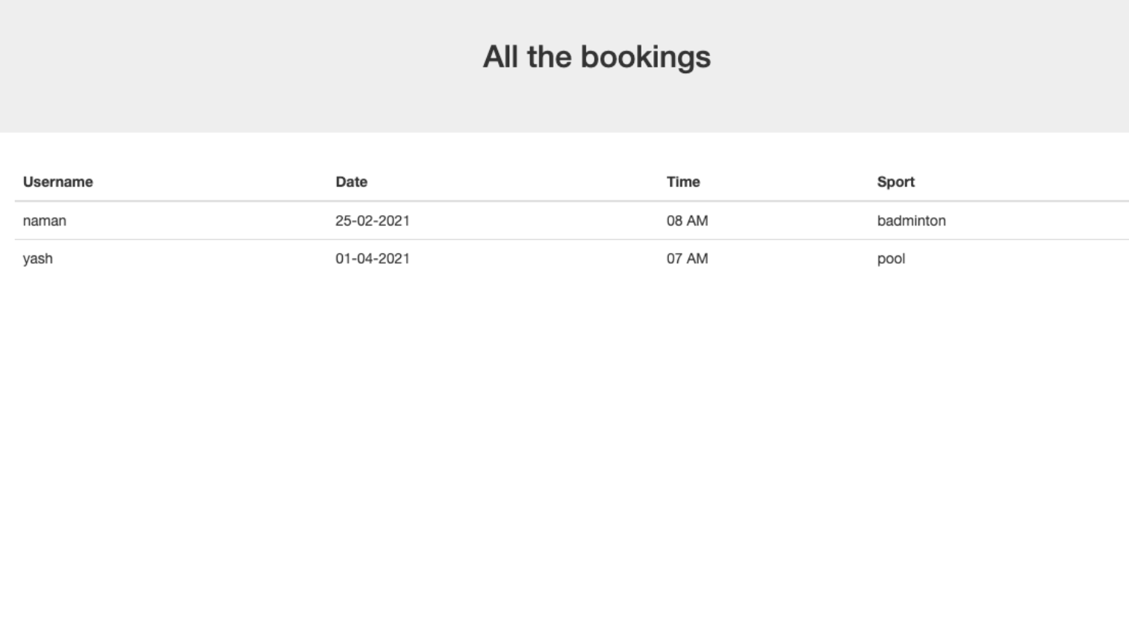The height and width of the screenshot is (623, 1129).
Task: Click the pool sport cell
Action: 891,259
